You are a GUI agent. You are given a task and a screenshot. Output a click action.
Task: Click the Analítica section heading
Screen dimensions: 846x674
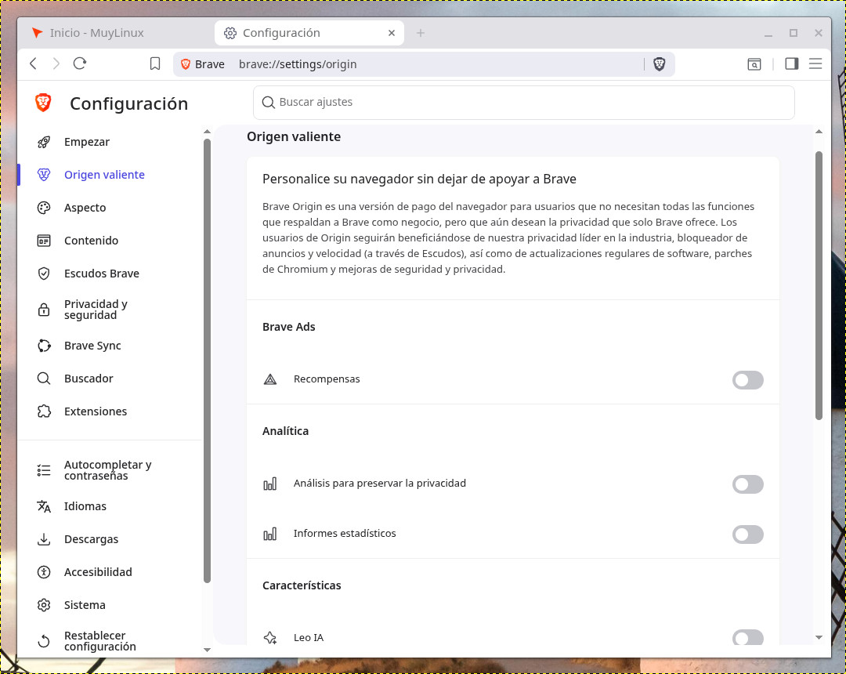(x=285, y=431)
